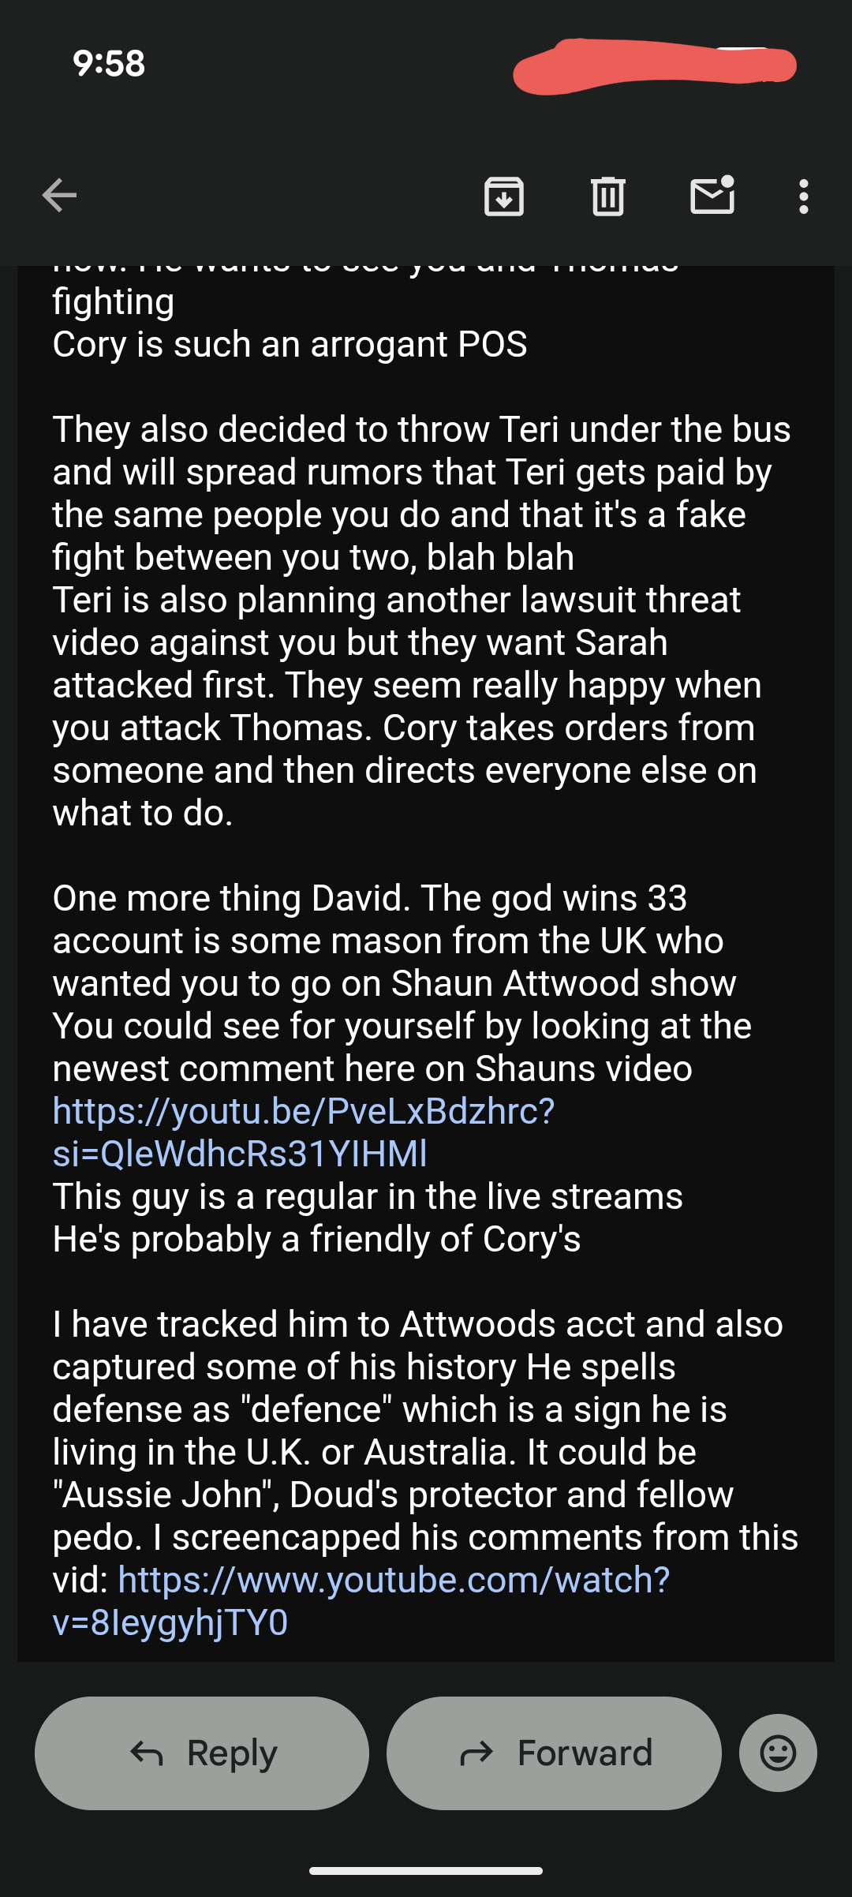Tap the line 'This guy is a regular'
The height and width of the screenshot is (1897, 852).
[368, 1196]
